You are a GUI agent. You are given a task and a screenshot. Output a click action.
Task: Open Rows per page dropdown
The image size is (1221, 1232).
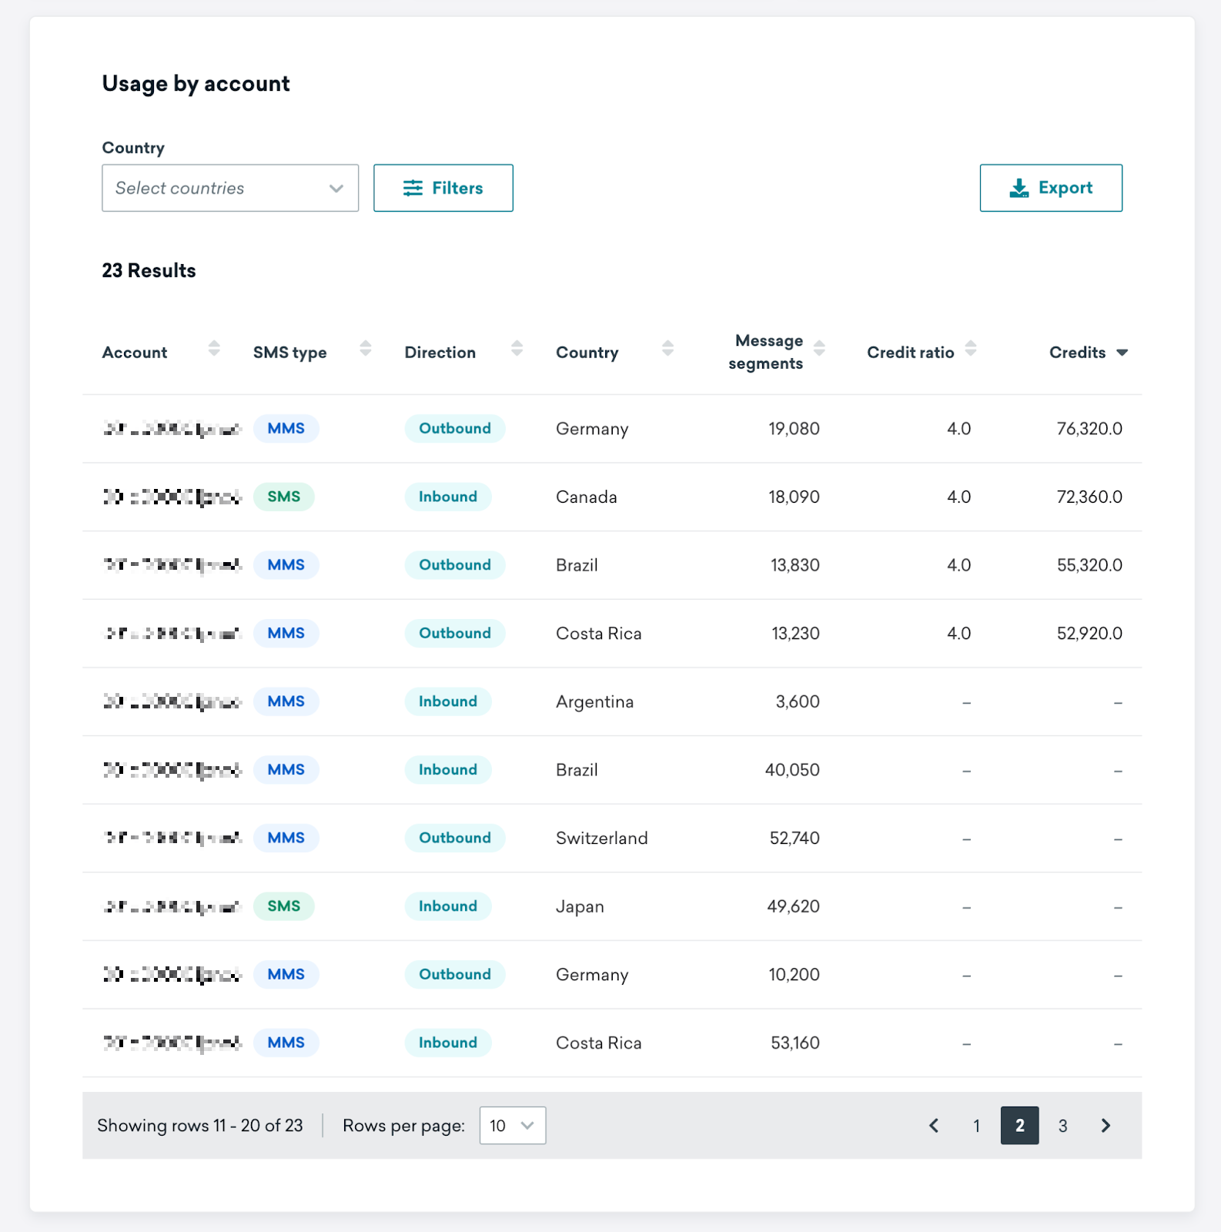(x=513, y=1126)
